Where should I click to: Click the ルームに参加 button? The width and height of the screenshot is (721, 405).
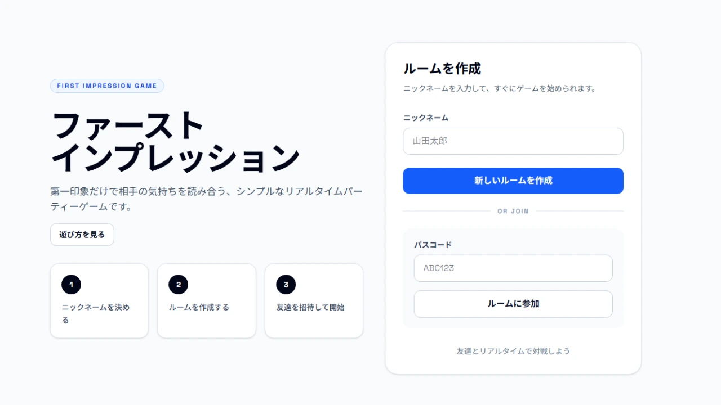[x=513, y=304]
